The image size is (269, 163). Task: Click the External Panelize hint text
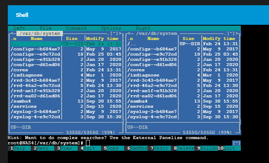(108, 138)
